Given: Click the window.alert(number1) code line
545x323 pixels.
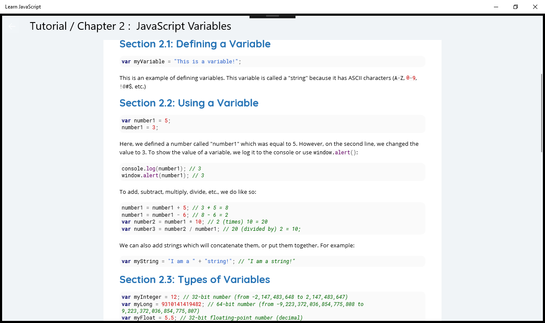Looking at the screenshot, I should coord(163,176).
